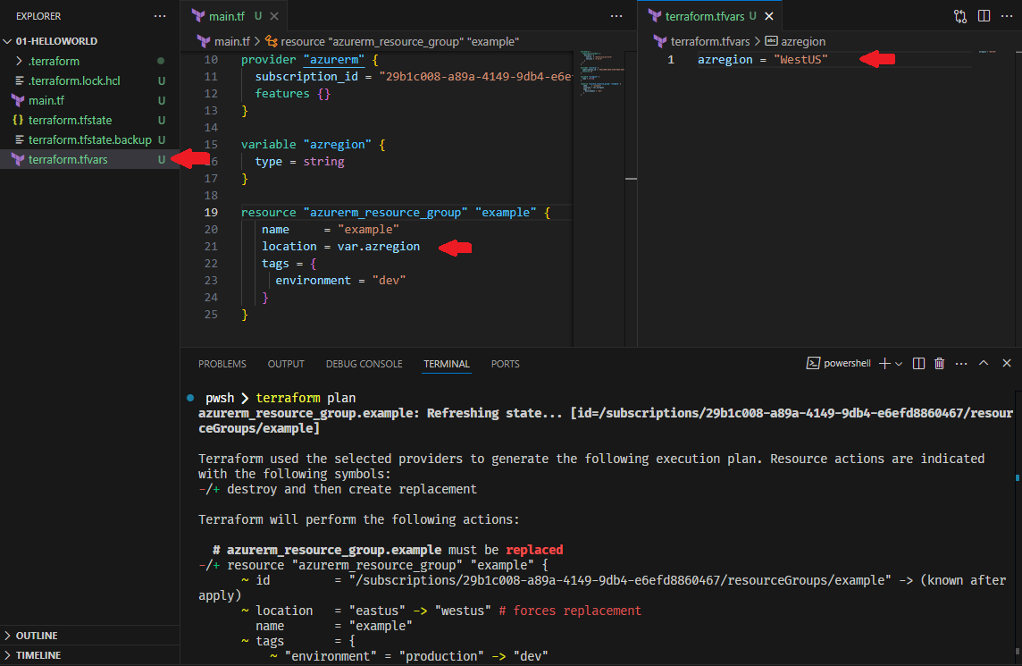The image size is (1022, 666).
Task: Open more actions for right editor group
Action: tap(1006, 16)
